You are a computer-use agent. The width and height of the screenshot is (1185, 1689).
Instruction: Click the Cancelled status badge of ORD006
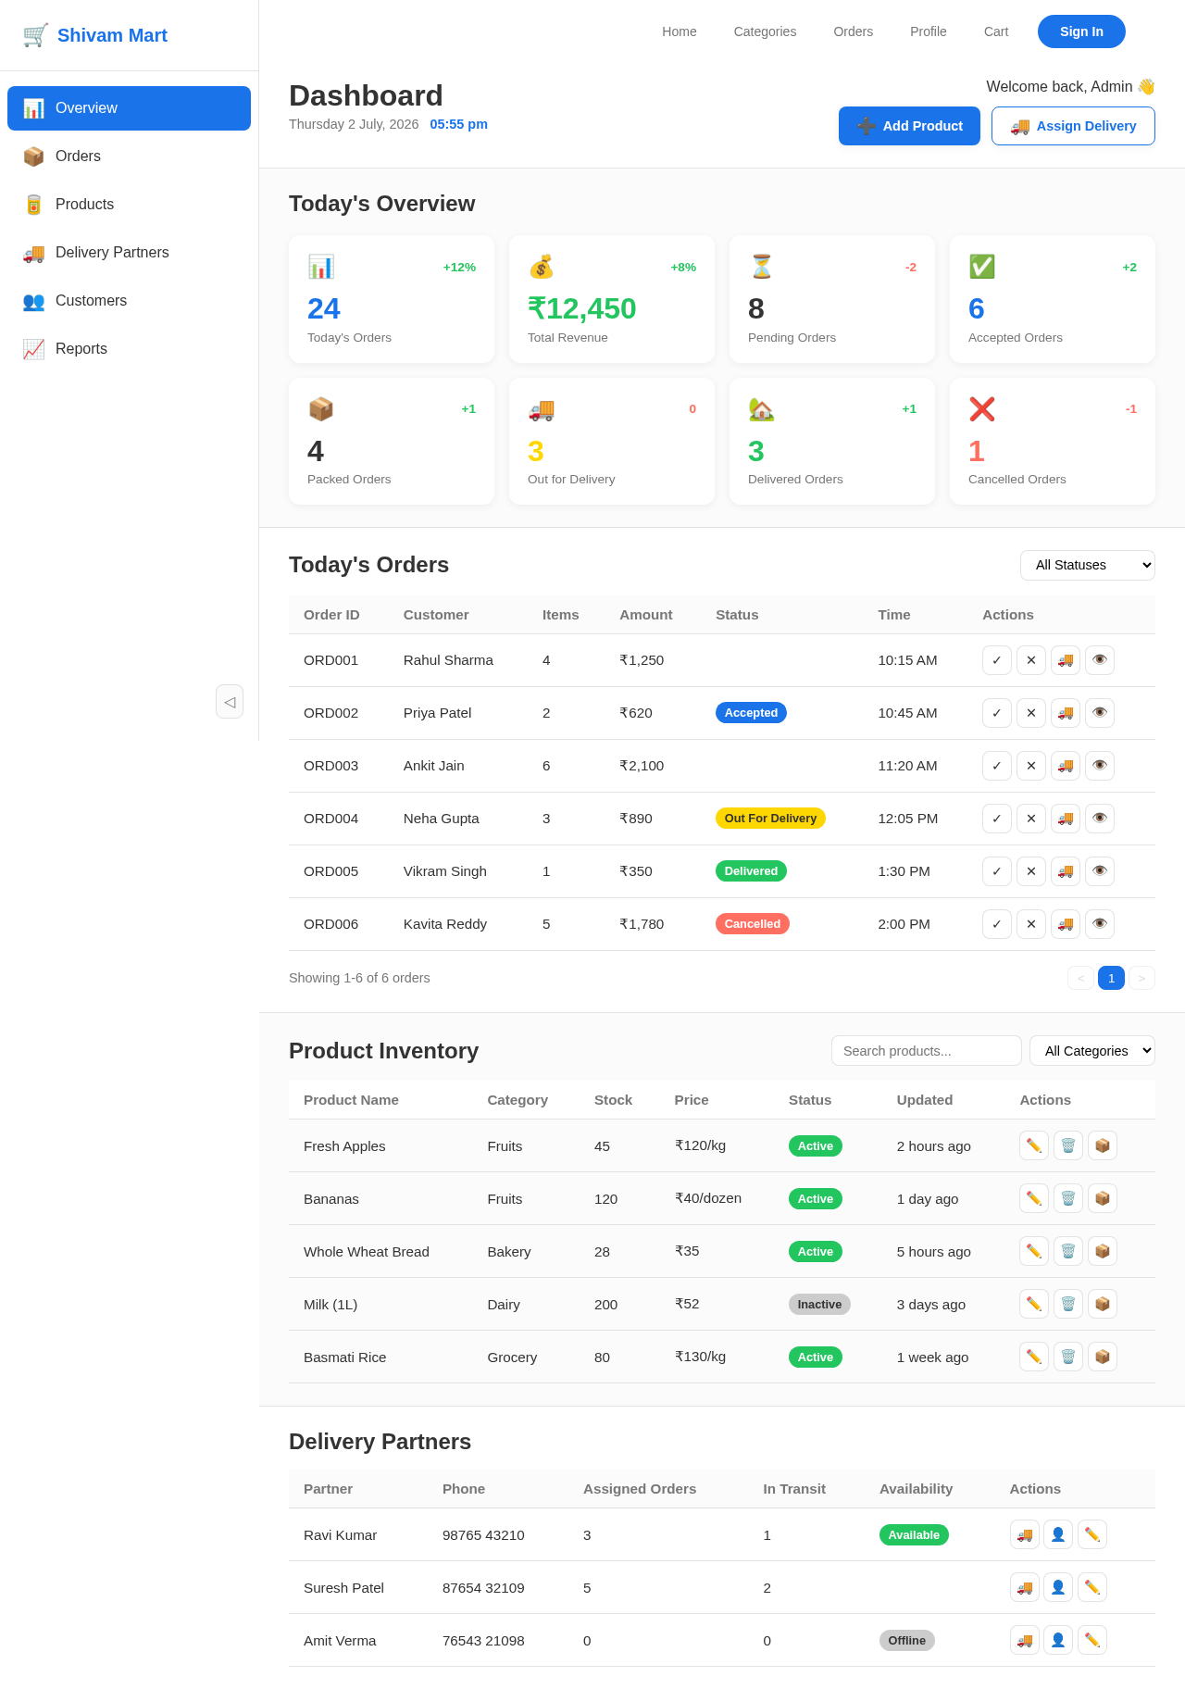click(753, 924)
